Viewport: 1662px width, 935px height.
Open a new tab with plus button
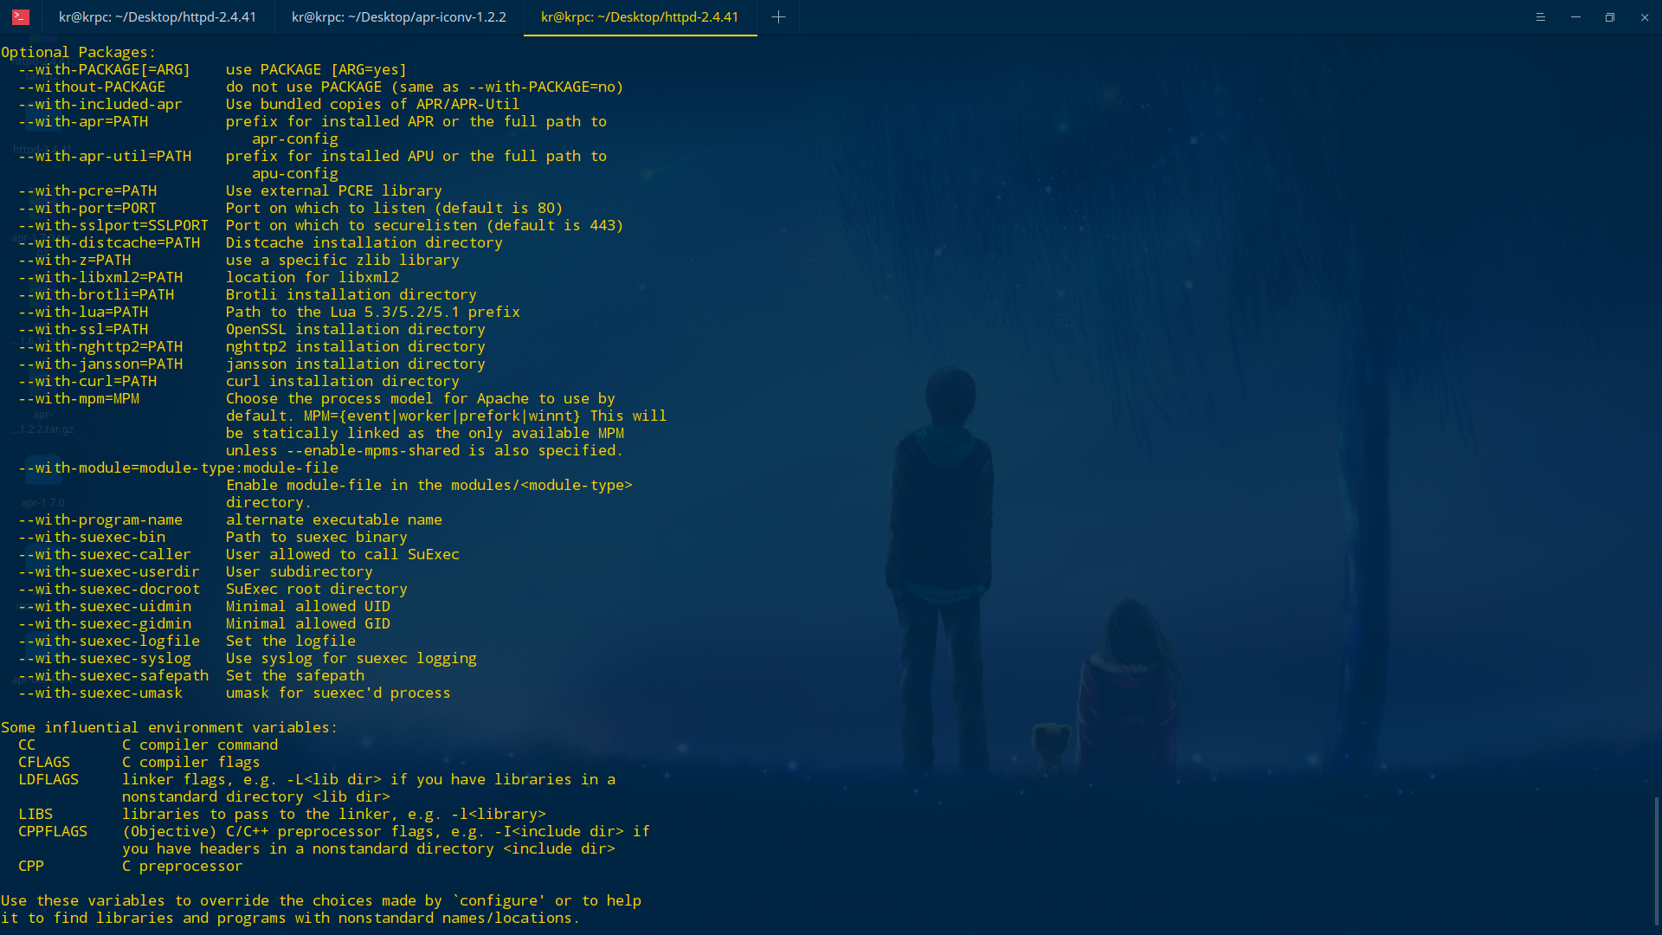[x=778, y=17]
